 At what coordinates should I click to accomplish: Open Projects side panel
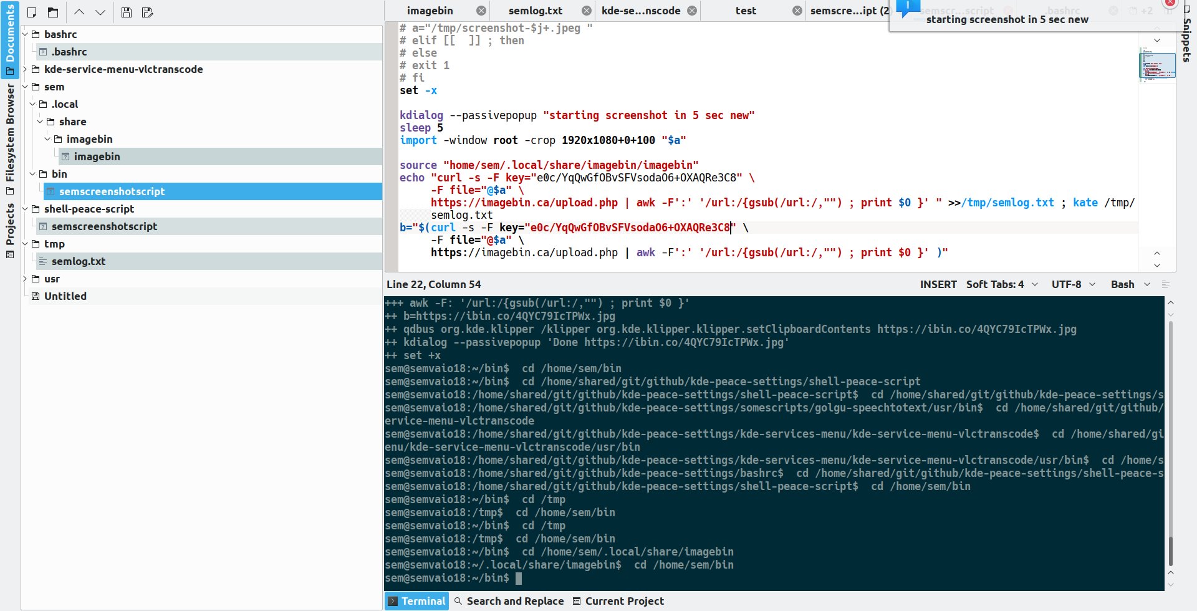(10, 229)
